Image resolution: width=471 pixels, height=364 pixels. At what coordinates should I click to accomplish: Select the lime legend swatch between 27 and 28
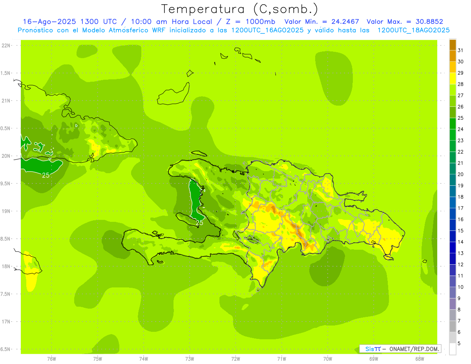[453, 90]
